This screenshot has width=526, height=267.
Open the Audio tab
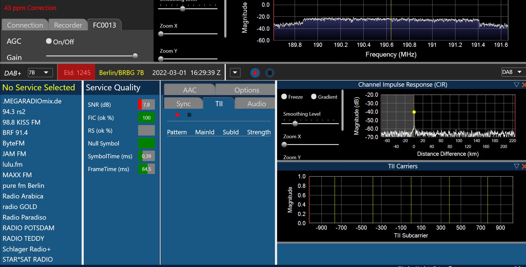click(x=256, y=104)
